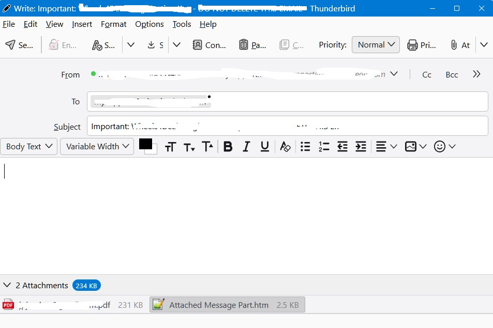Image resolution: width=493 pixels, height=328 pixels.
Task: Toggle underline formatting
Action: coord(264,147)
